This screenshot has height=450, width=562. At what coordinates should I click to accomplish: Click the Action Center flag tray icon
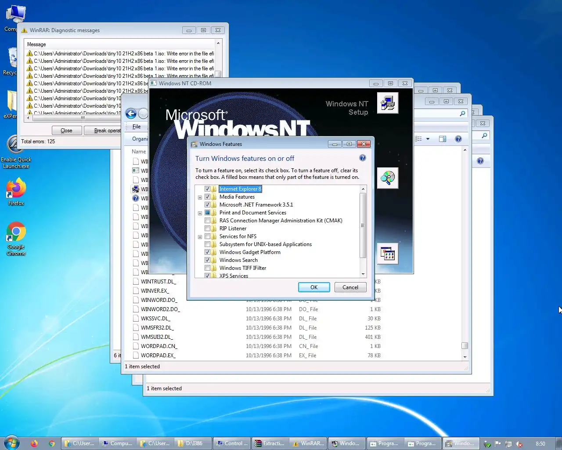tap(498, 444)
